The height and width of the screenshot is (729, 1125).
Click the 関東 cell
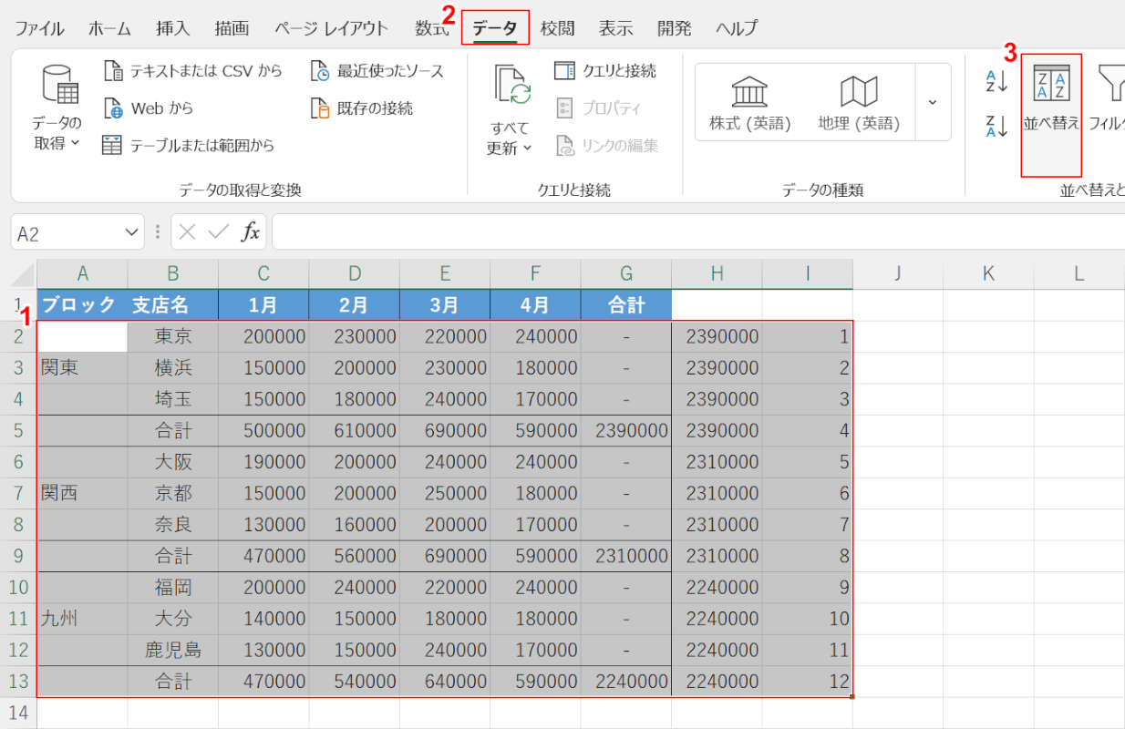(82, 368)
